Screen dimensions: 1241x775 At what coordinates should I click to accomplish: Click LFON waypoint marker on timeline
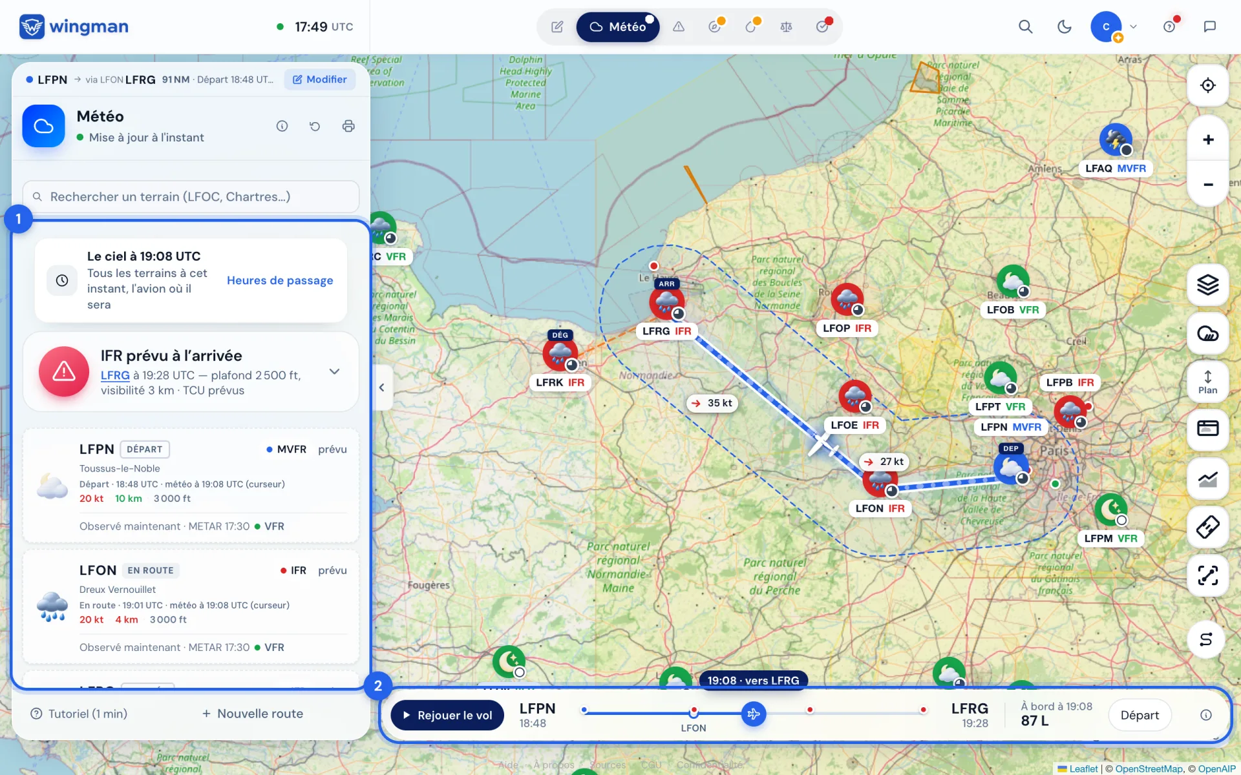coord(694,712)
